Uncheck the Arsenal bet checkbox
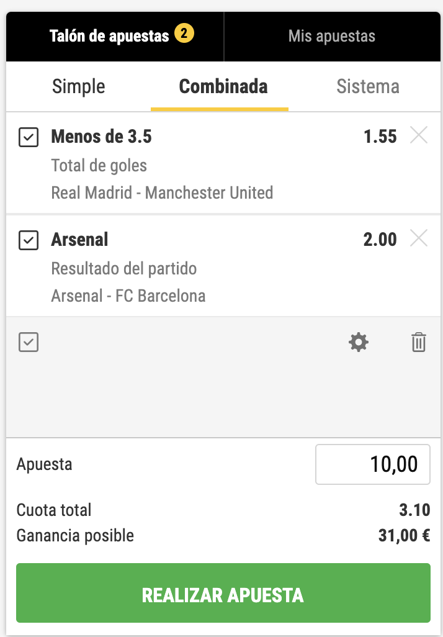Screen dimensions: 443x637 (x=29, y=240)
